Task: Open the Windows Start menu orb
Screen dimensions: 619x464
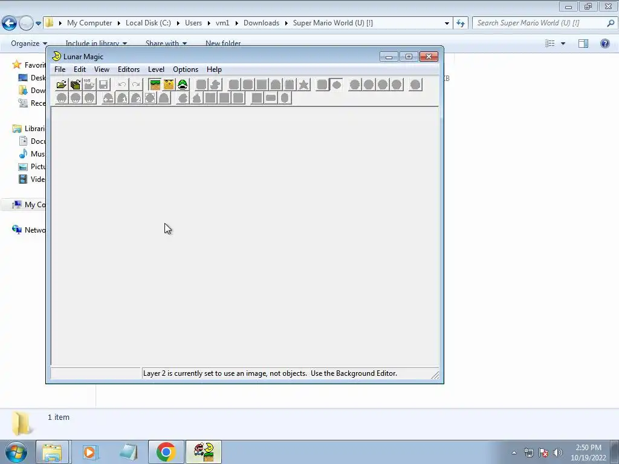Action: (x=16, y=452)
